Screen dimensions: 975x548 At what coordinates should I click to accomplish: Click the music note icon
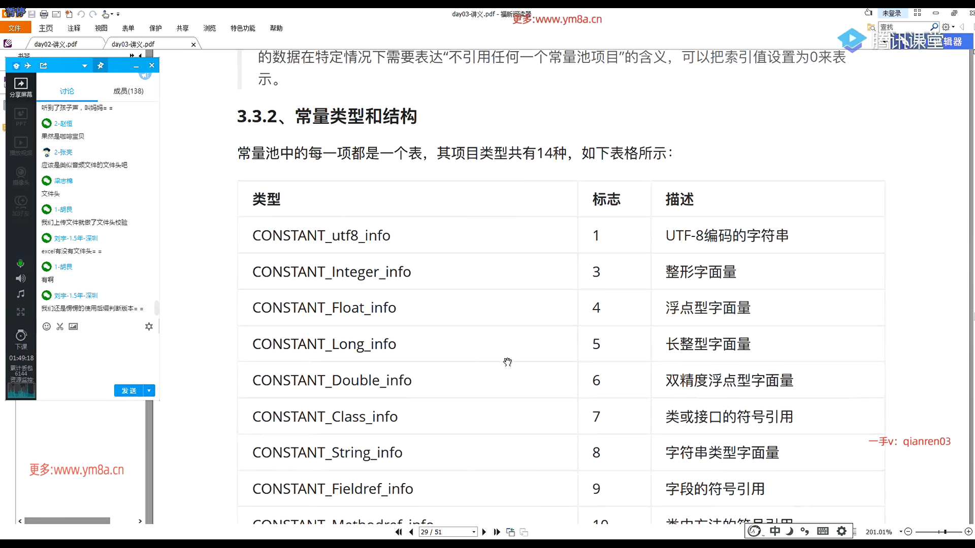[x=20, y=294]
